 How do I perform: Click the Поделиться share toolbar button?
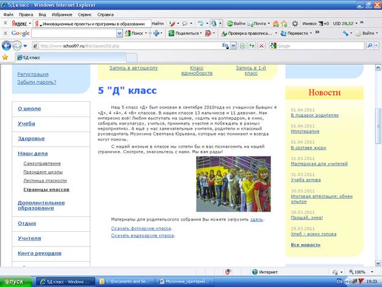(x=182, y=33)
